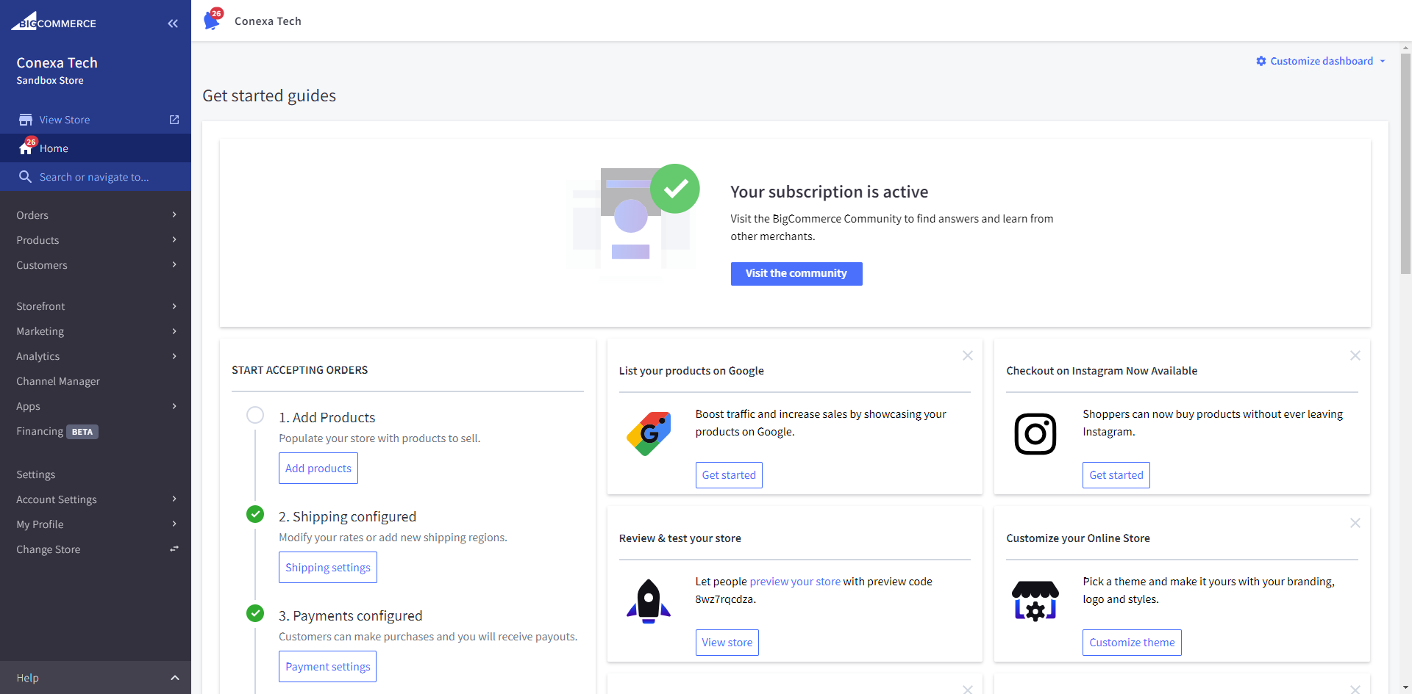Click the storefront gear icon in Customize card
The image size is (1412, 694).
(x=1035, y=601)
